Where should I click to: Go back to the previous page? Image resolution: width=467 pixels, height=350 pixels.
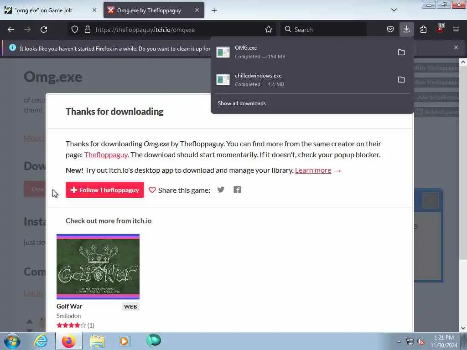tap(11, 30)
